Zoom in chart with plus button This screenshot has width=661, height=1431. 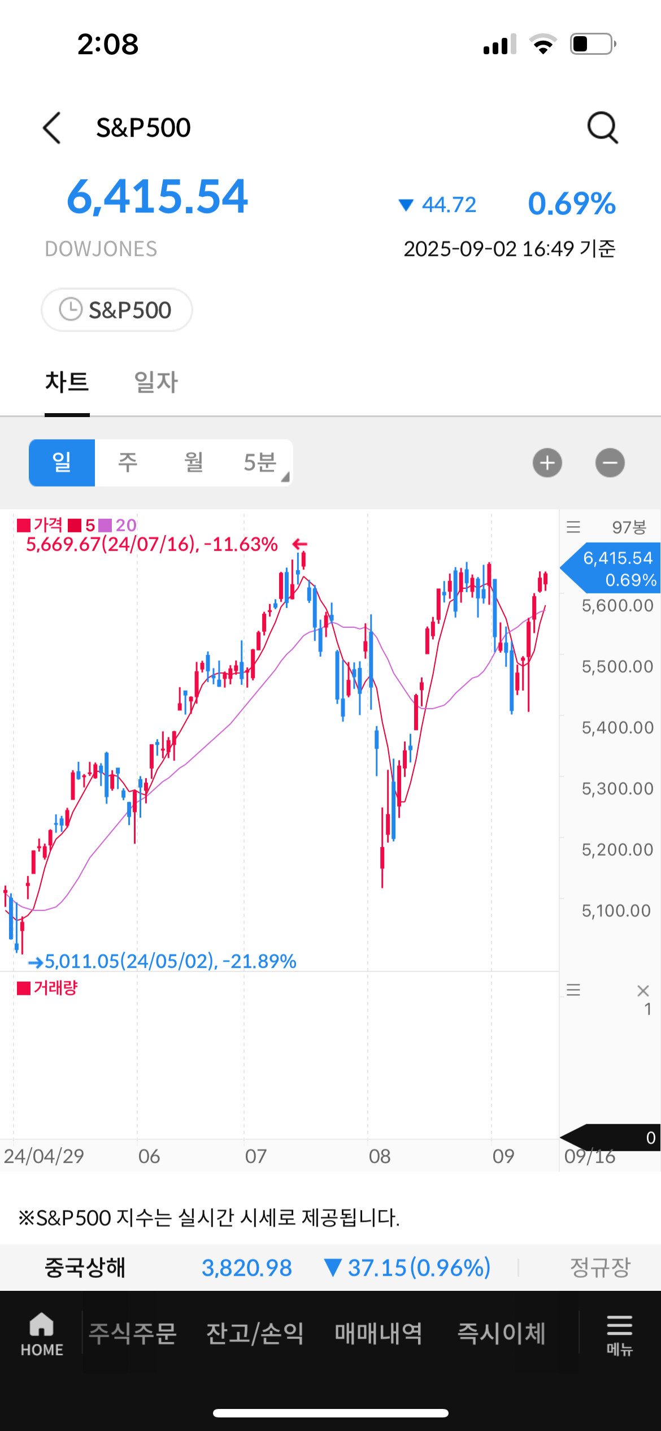pos(547,463)
